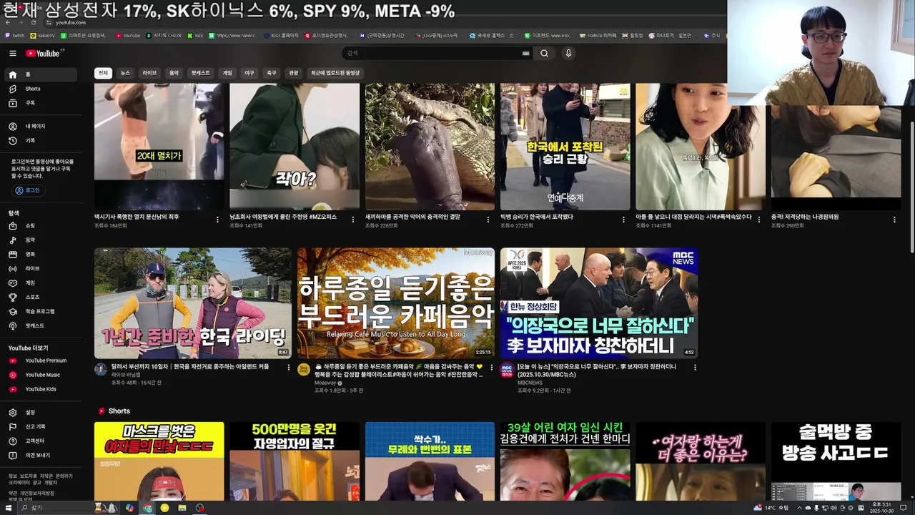This screenshot has width=915, height=515.
Task: Select 최근에 업로드된 동영상 chip
Action: click(335, 73)
